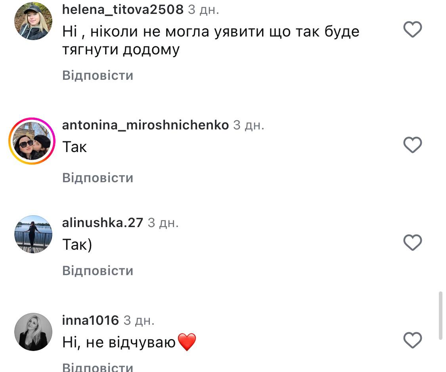
Task: Select comment text "тягнути додому"
Action: [x=121, y=50]
